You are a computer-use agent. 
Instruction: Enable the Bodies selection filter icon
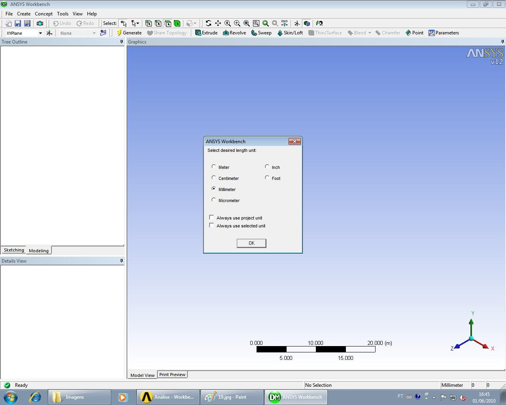click(177, 23)
